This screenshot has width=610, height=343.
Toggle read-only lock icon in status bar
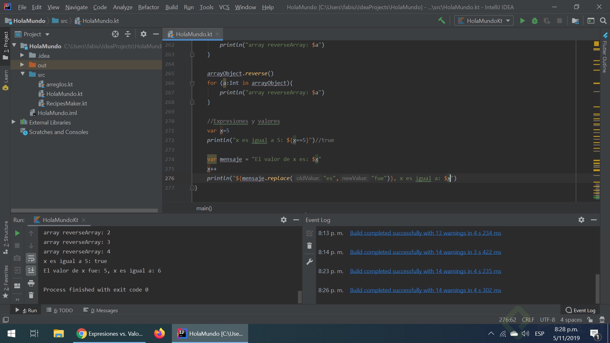click(590, 320)
